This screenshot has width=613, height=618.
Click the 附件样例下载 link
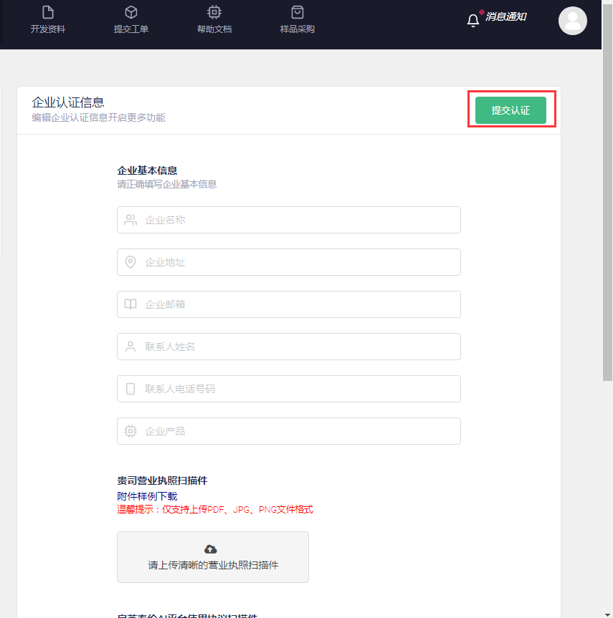pos(147,496)
